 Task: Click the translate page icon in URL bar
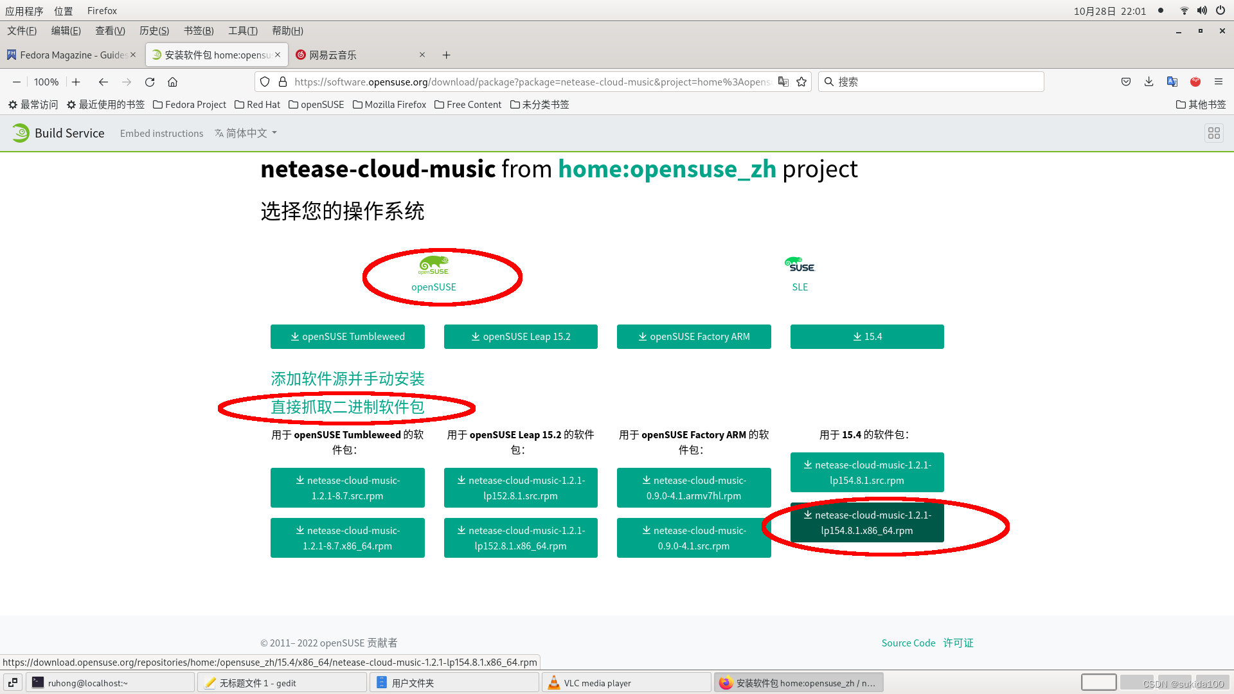[x=783, y=82]
